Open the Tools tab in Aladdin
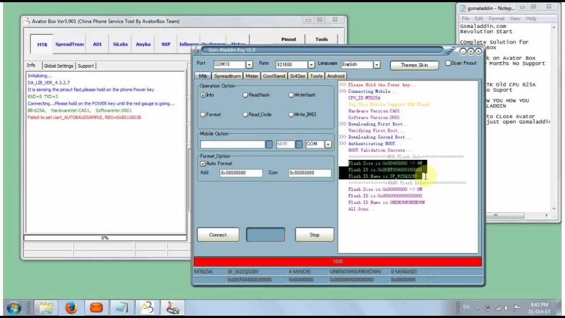The image size is (565, 318). [x=316, y=76]
